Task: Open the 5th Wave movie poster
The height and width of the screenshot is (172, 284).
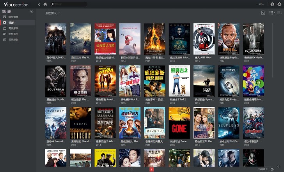Action: [x=80, y=39]
